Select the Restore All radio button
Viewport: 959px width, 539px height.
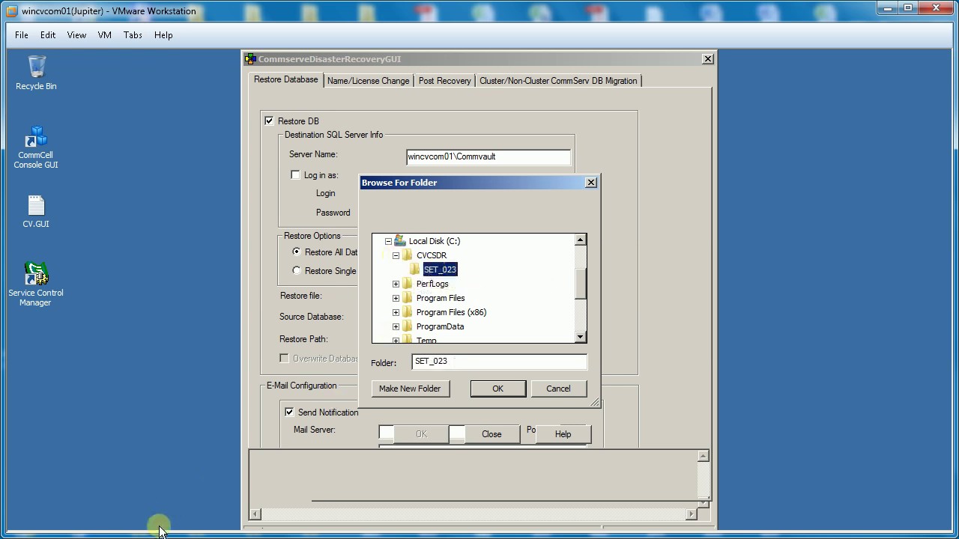pyautogui.click(x=297, y=252)
